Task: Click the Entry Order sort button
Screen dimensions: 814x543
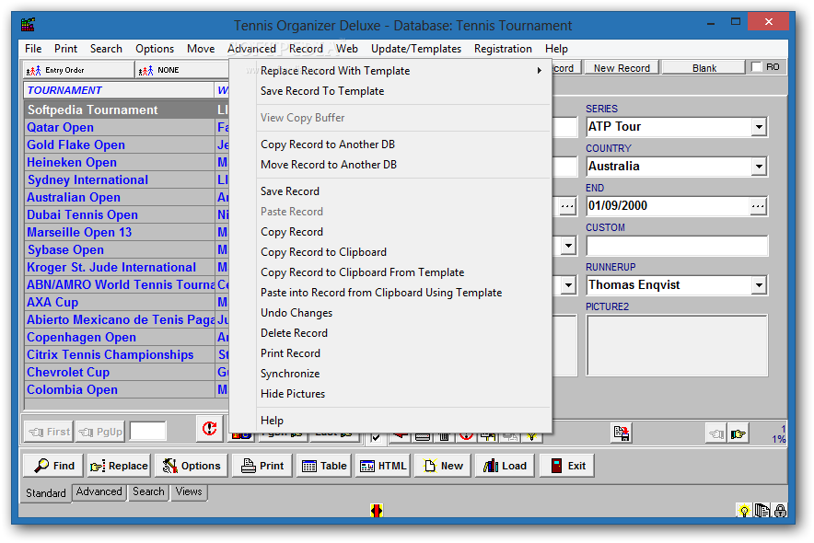Action: [x=78, y=70]
